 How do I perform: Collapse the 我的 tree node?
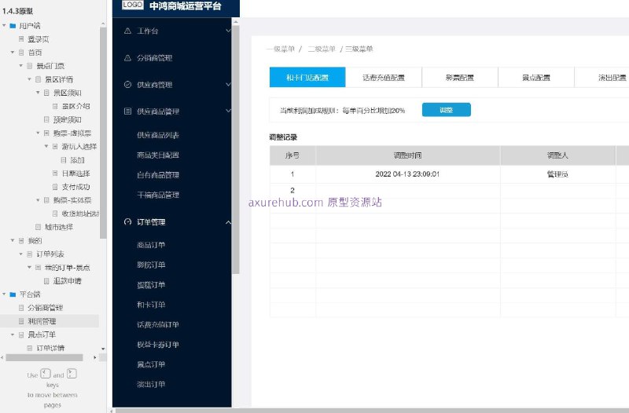pyautogui.click(x=13, y=240)
